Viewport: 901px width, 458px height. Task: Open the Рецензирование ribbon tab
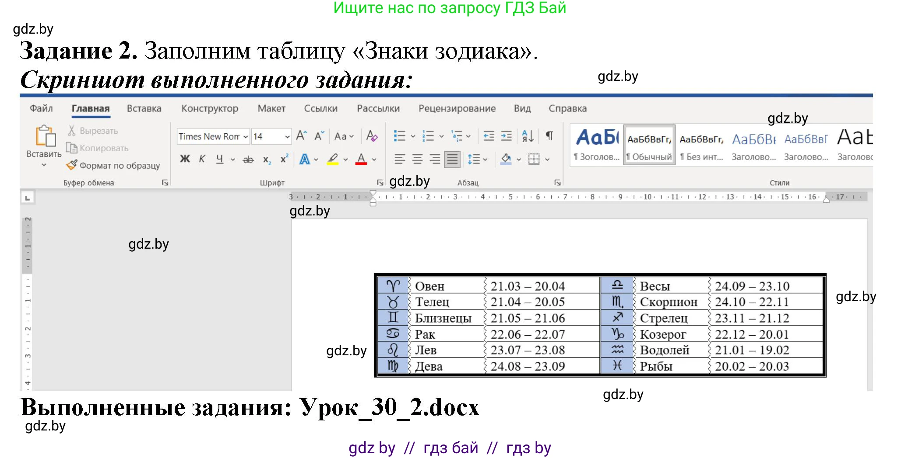[458, 108]
